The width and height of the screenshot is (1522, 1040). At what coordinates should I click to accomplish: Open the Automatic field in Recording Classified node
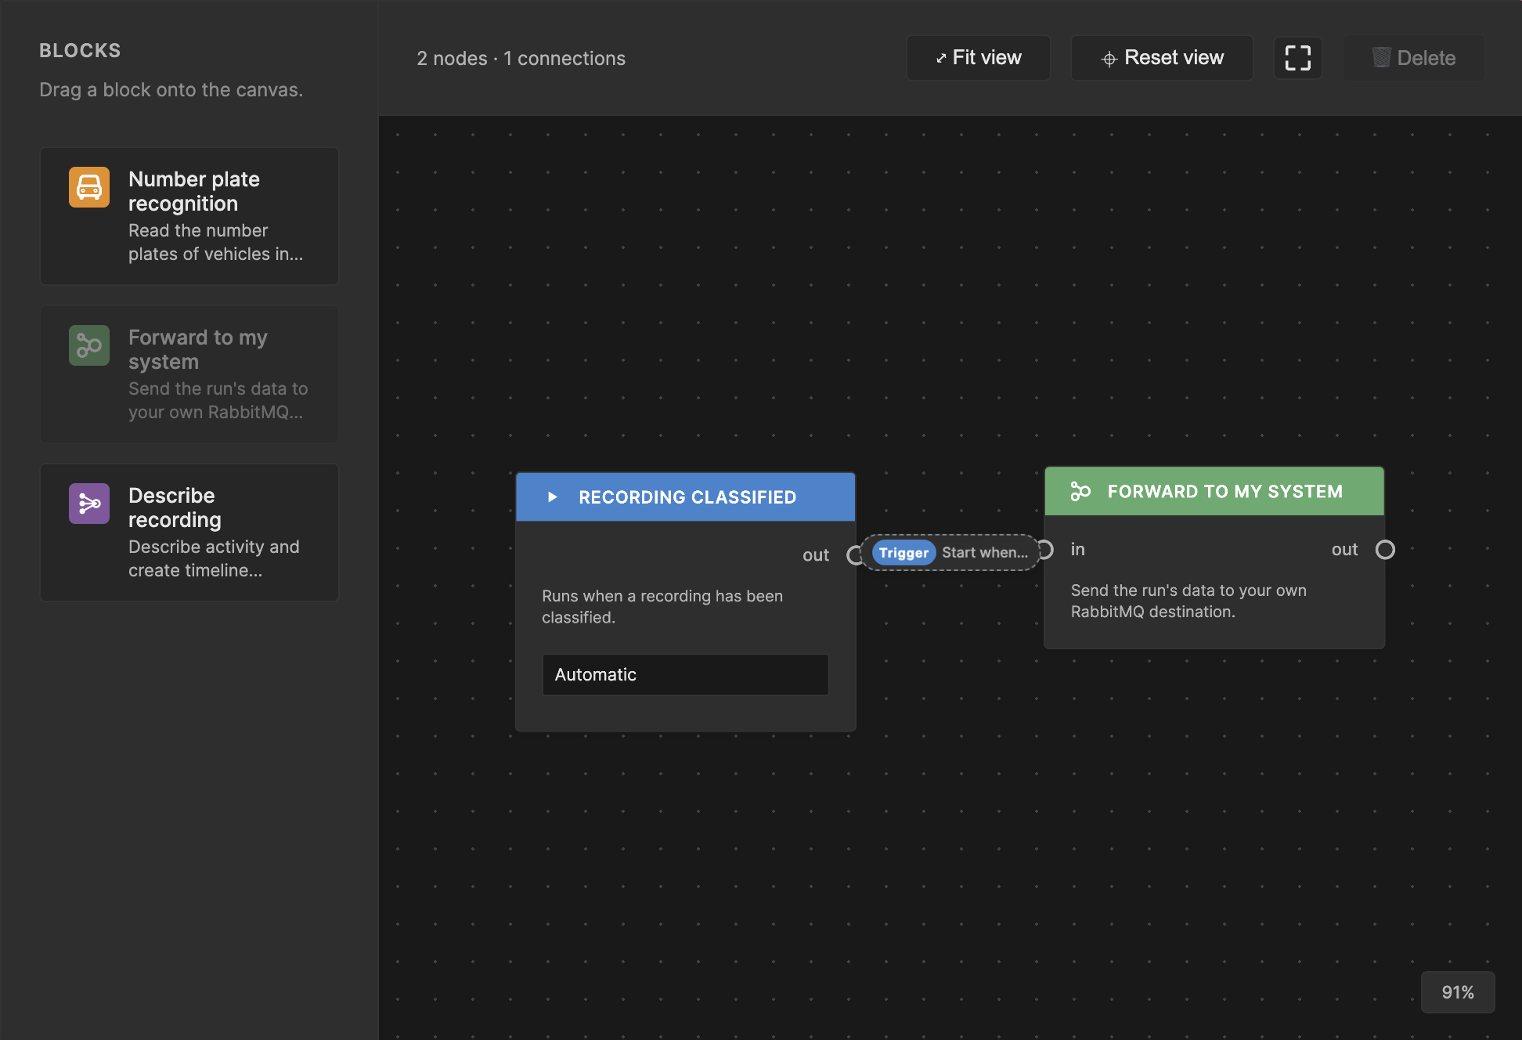(686, 675)
